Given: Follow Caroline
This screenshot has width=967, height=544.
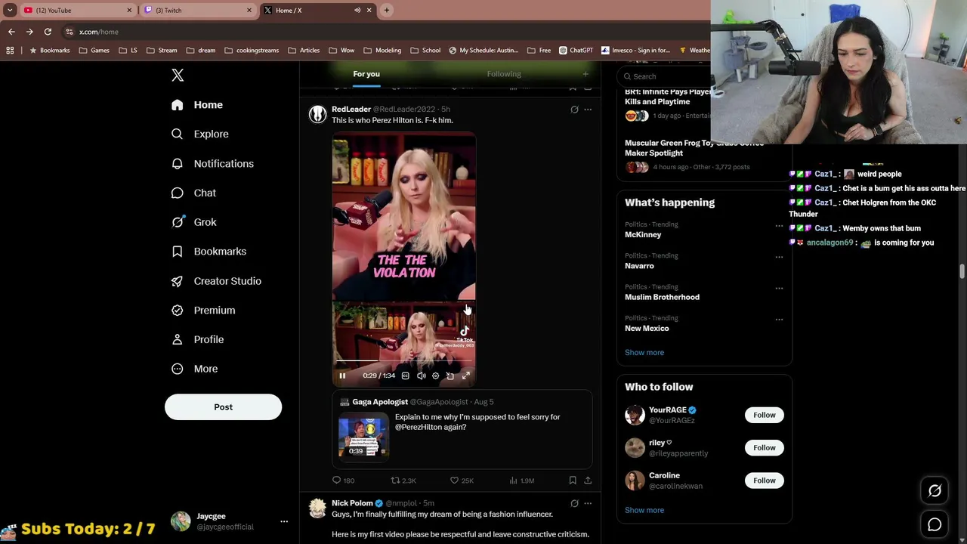Looking at the screenshot, I should pos(764,481).
